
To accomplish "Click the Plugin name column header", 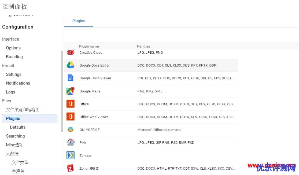I will pyautogui.click(x=89, y=46).
